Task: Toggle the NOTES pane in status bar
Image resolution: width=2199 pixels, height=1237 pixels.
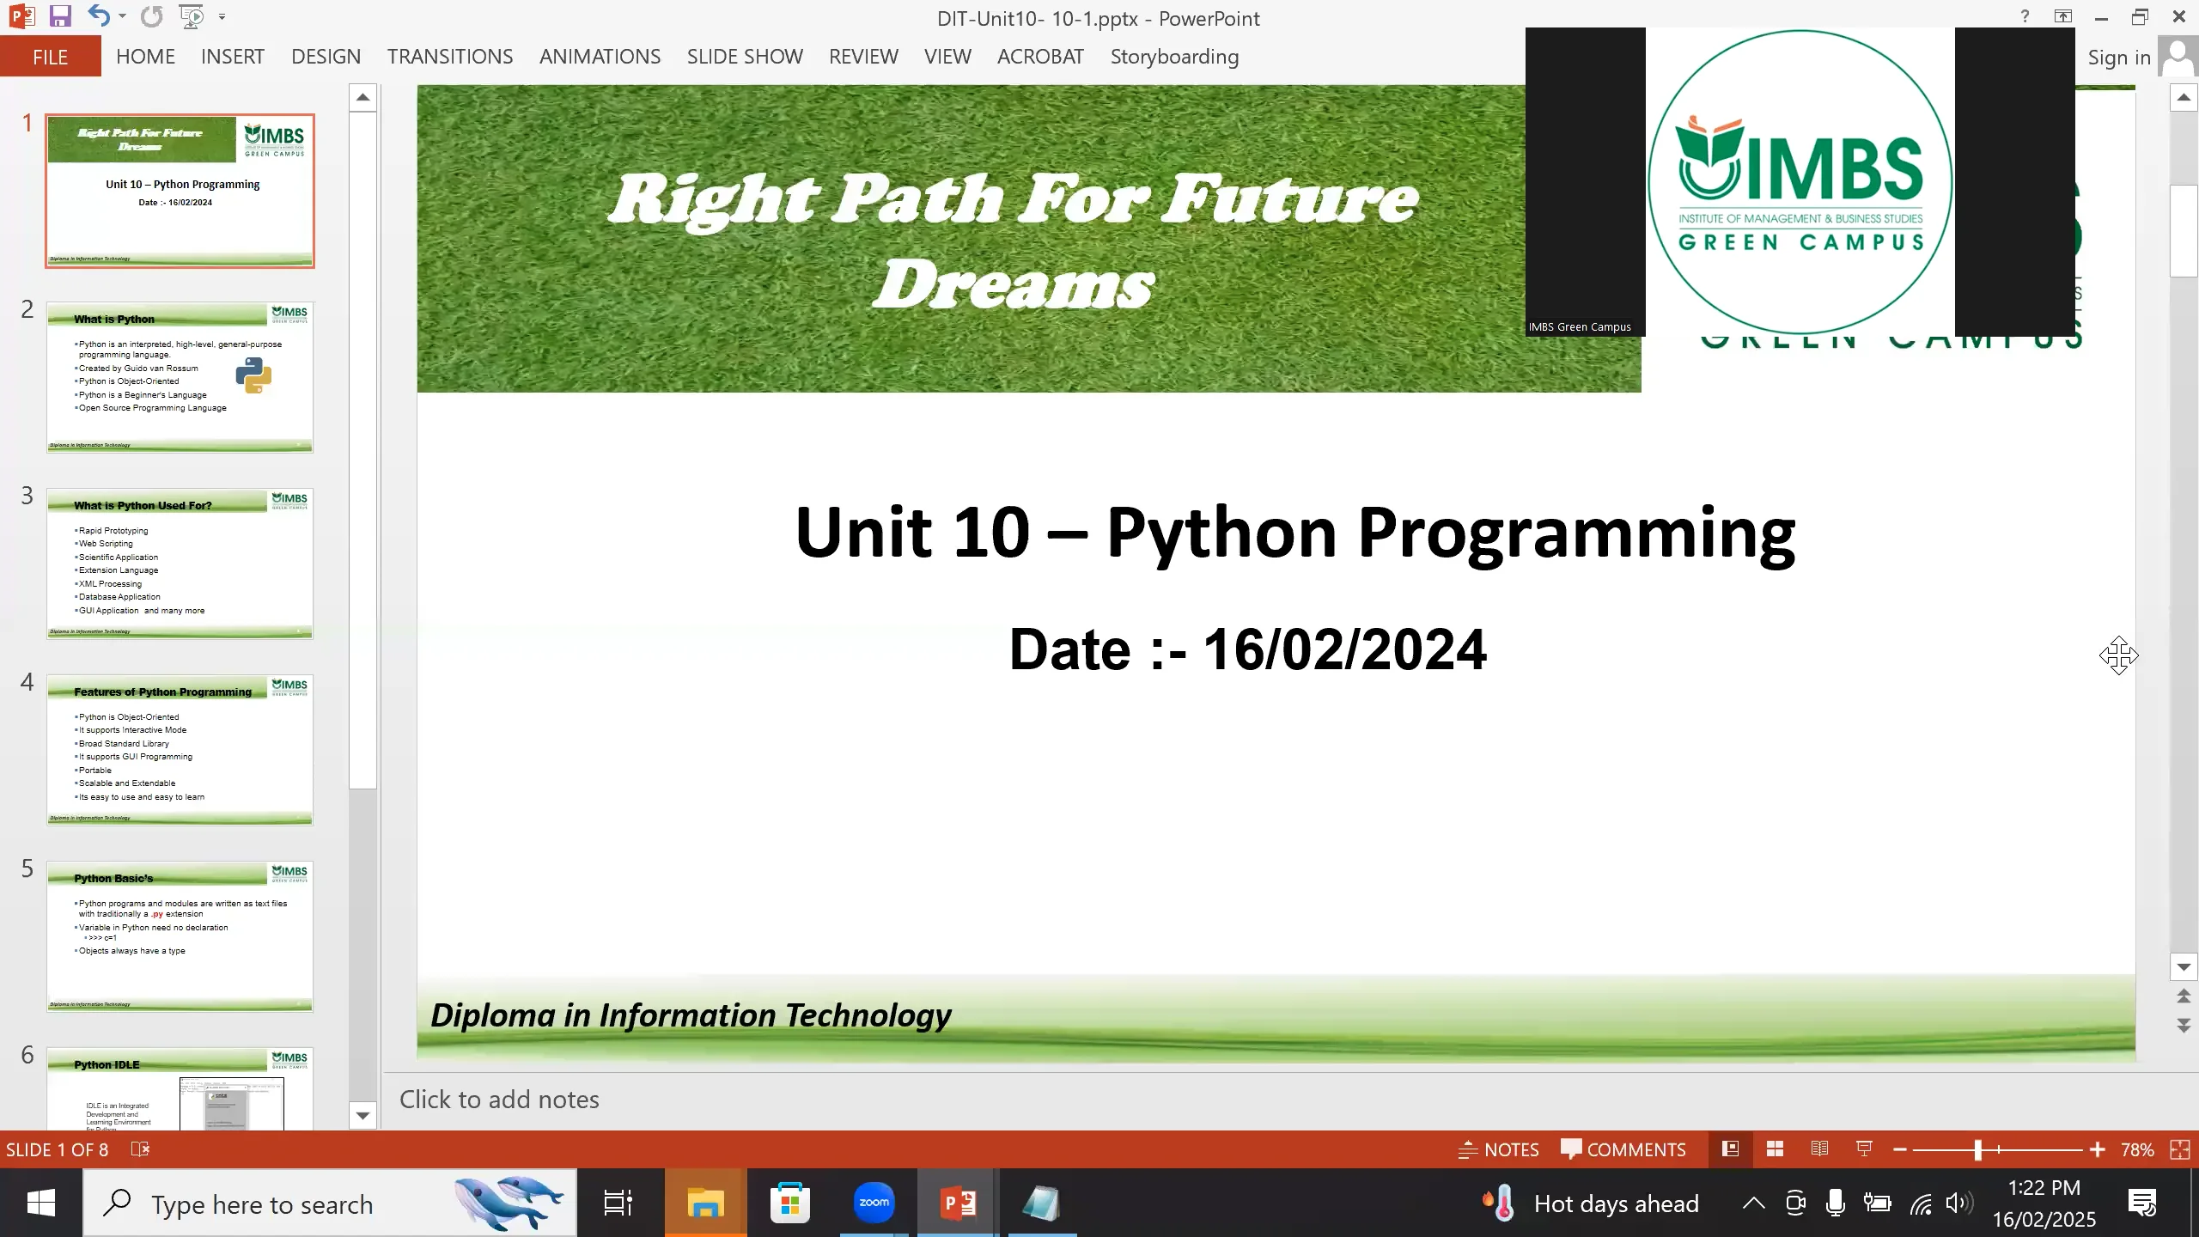Action: pos(1498,1149)
